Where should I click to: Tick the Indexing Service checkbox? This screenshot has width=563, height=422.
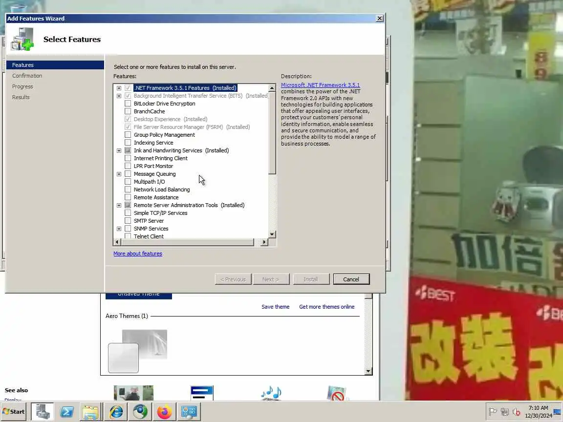(x=128, y=143)
